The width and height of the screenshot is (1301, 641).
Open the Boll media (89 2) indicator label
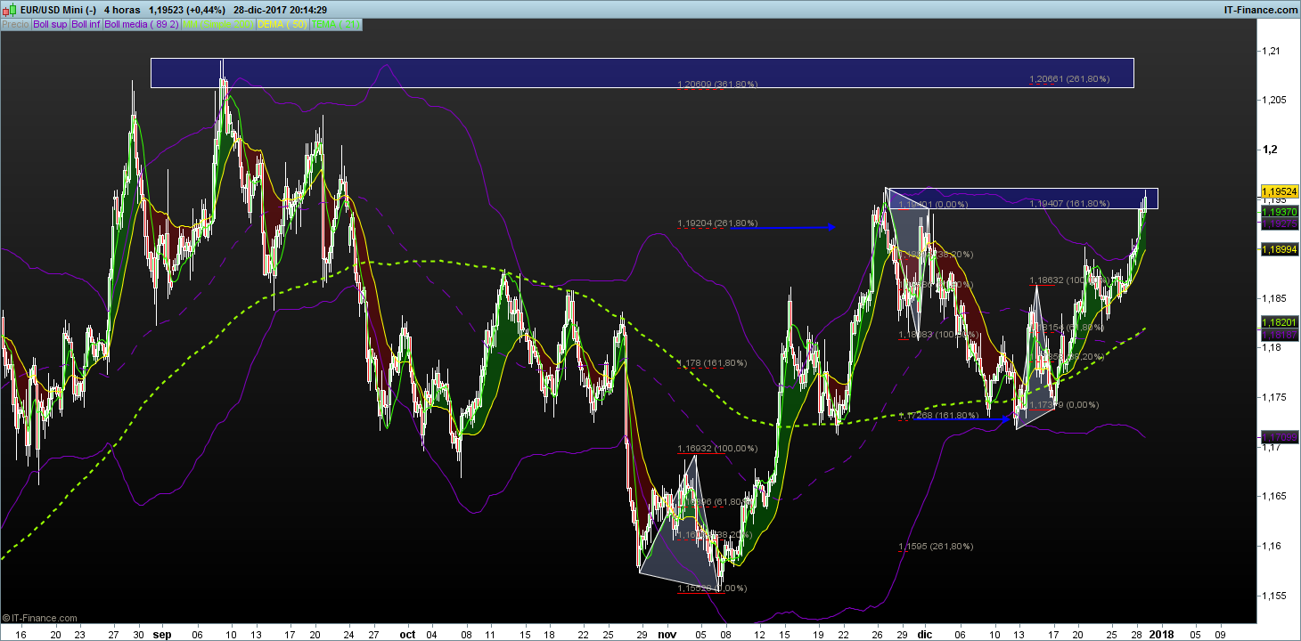(142, 24)
